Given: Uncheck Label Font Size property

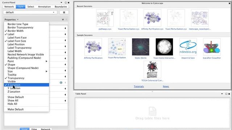Looking at the screenshot, I should 26,41.
